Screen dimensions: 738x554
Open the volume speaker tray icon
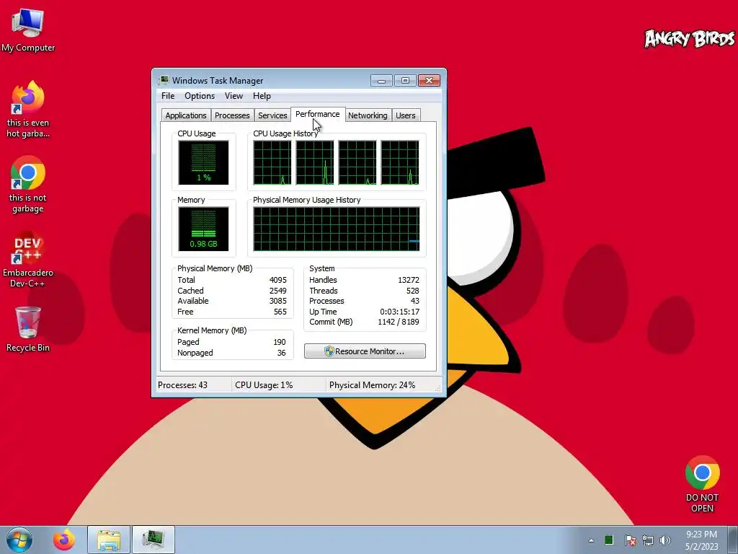pyautogui.click(x=665, y=540)
